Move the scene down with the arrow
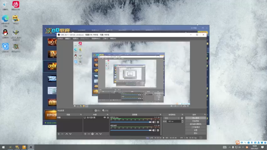The image size is (267, 150). [70, 134]
